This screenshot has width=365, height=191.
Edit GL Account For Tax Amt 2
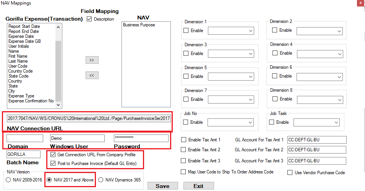coord(317,150)
